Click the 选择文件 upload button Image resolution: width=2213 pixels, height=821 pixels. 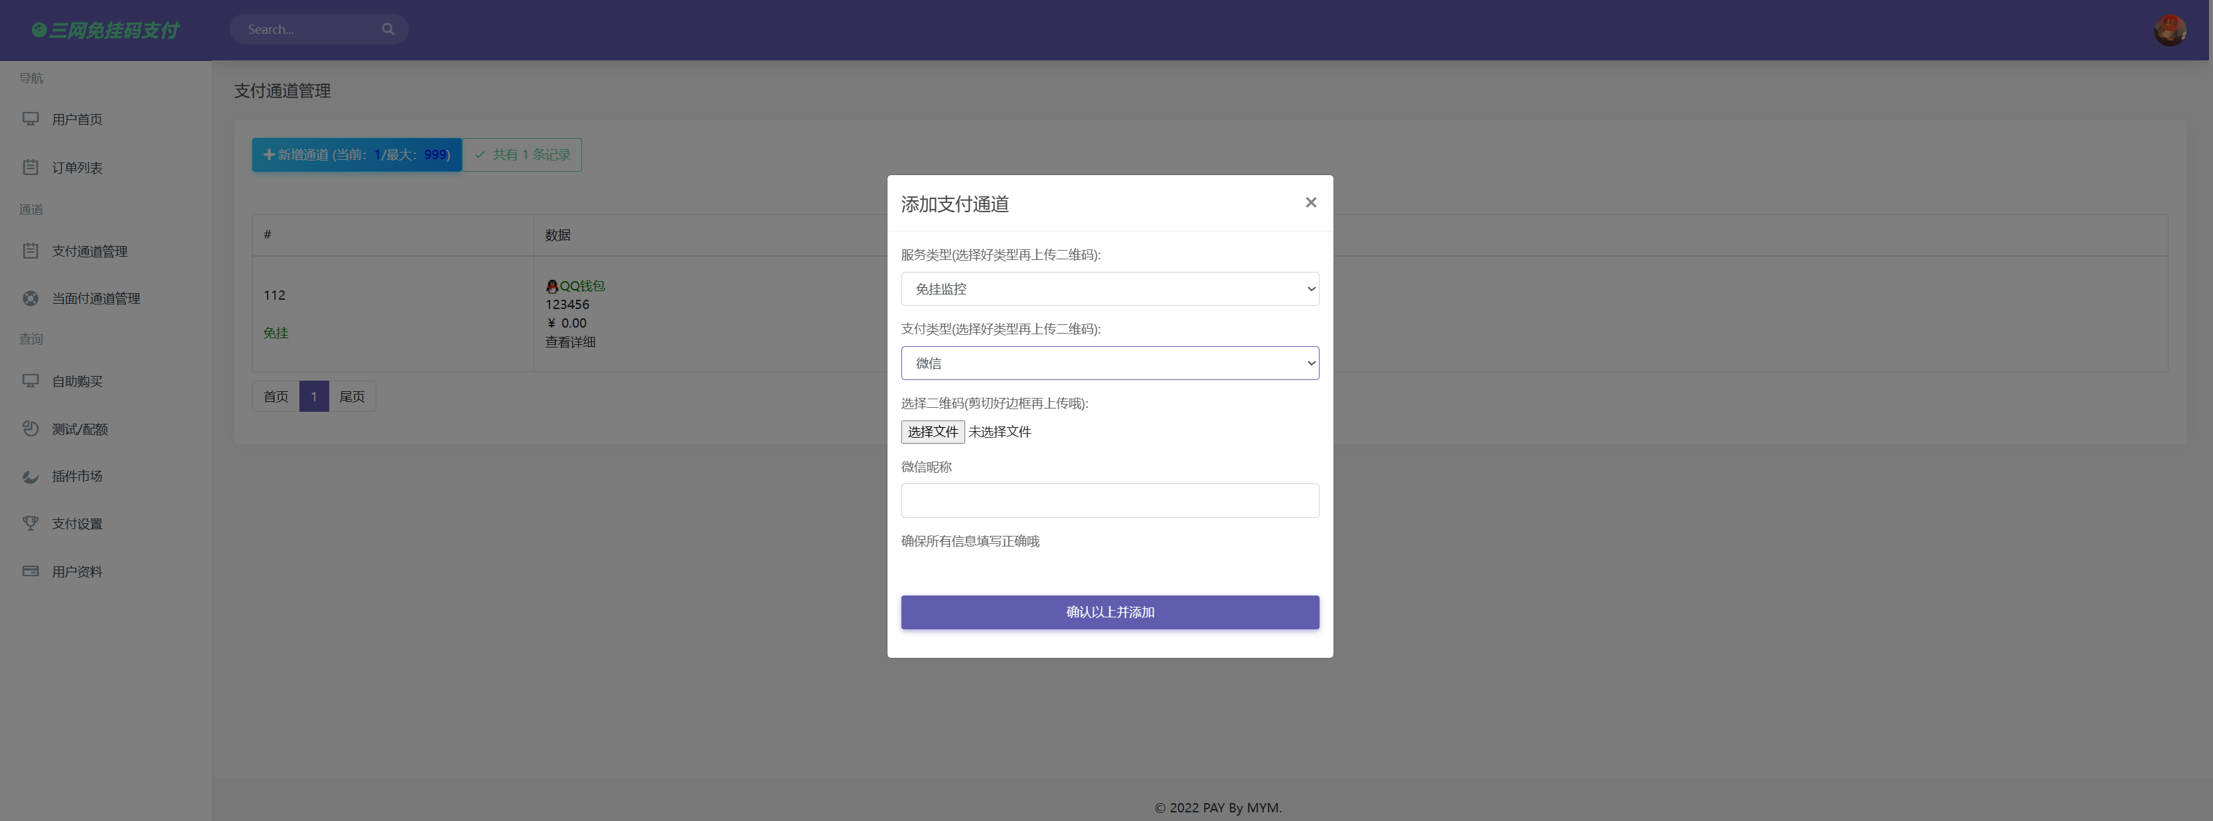pos(932,432)
